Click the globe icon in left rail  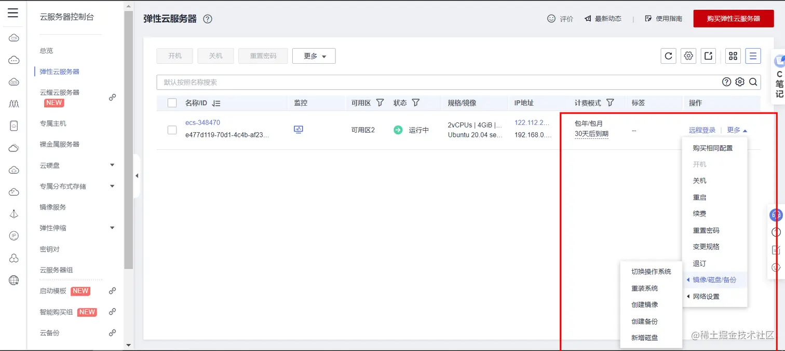coord(14,280)
